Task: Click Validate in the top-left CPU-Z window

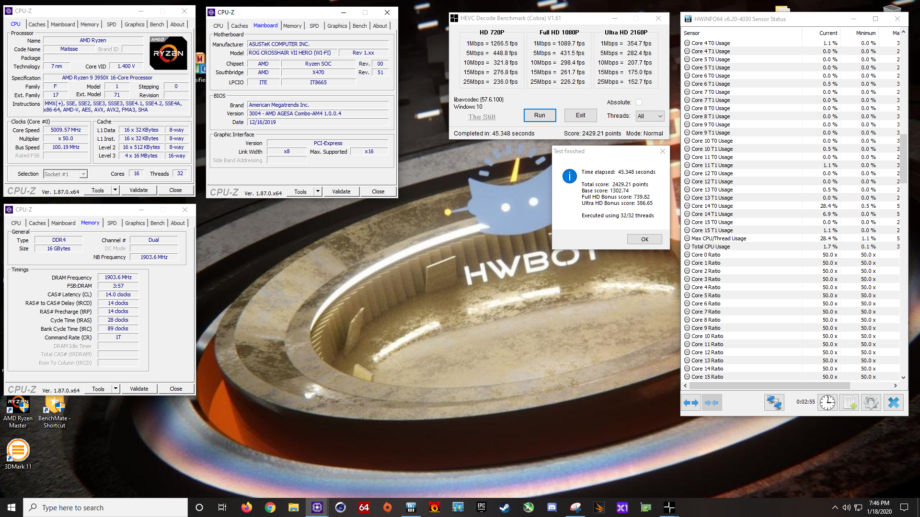Action: tap(138, 190)
